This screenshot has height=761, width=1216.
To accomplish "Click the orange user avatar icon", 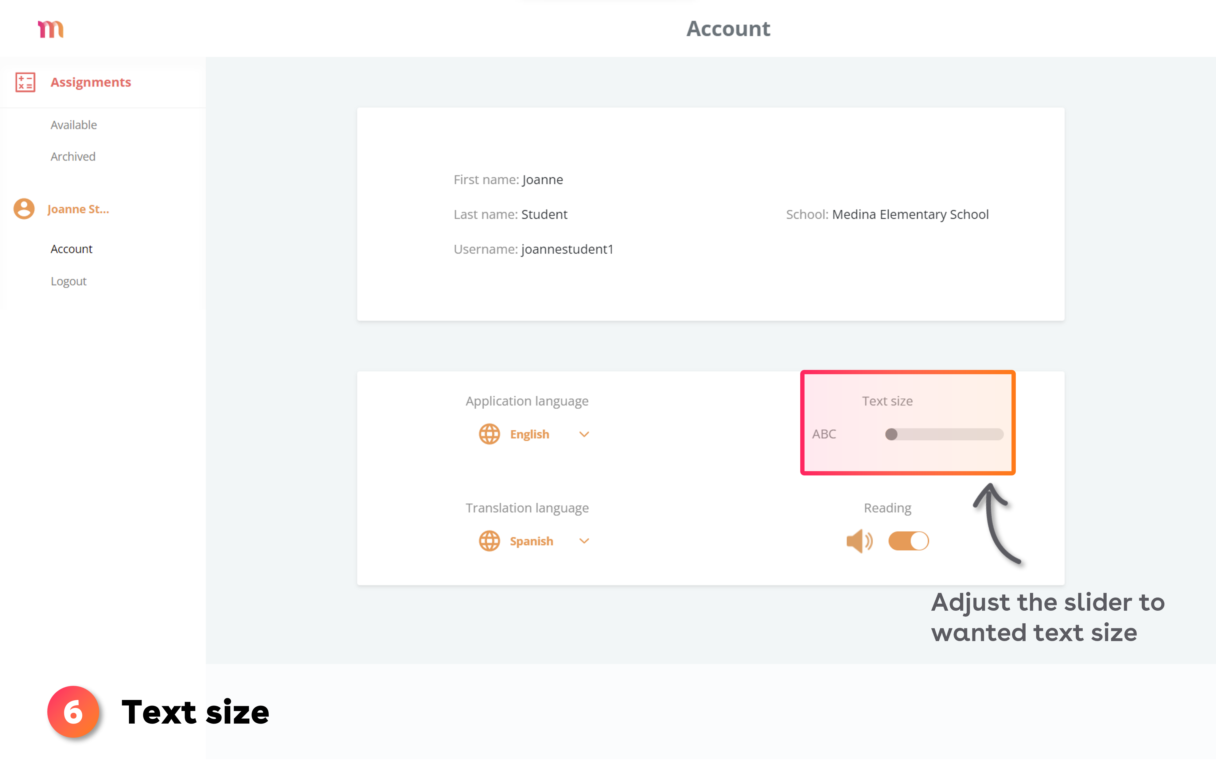I will 24,208.
